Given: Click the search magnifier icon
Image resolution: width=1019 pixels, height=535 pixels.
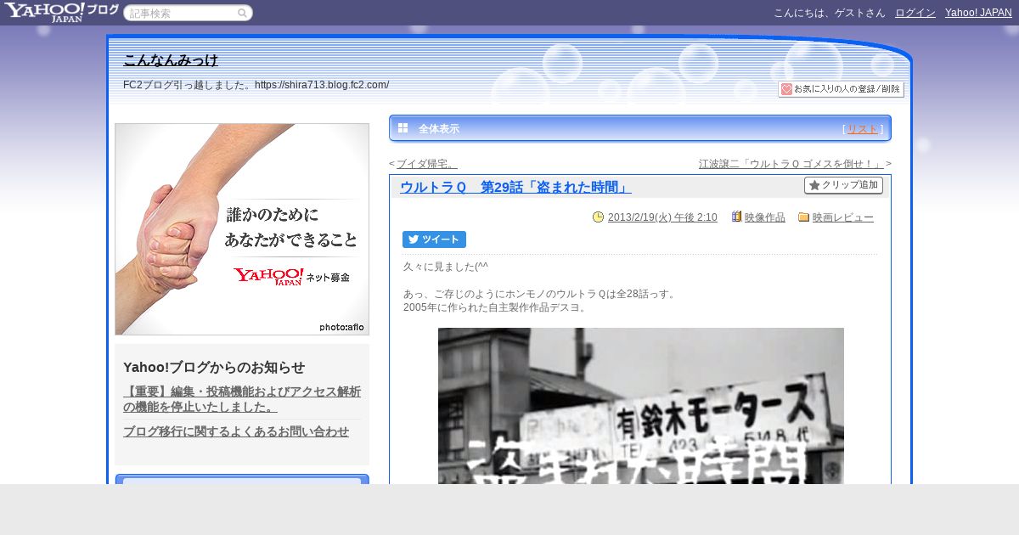Looking at the screenshot, I should tap(242, 13).
